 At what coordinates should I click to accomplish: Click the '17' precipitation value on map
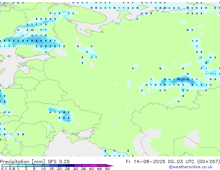point(178,79)
